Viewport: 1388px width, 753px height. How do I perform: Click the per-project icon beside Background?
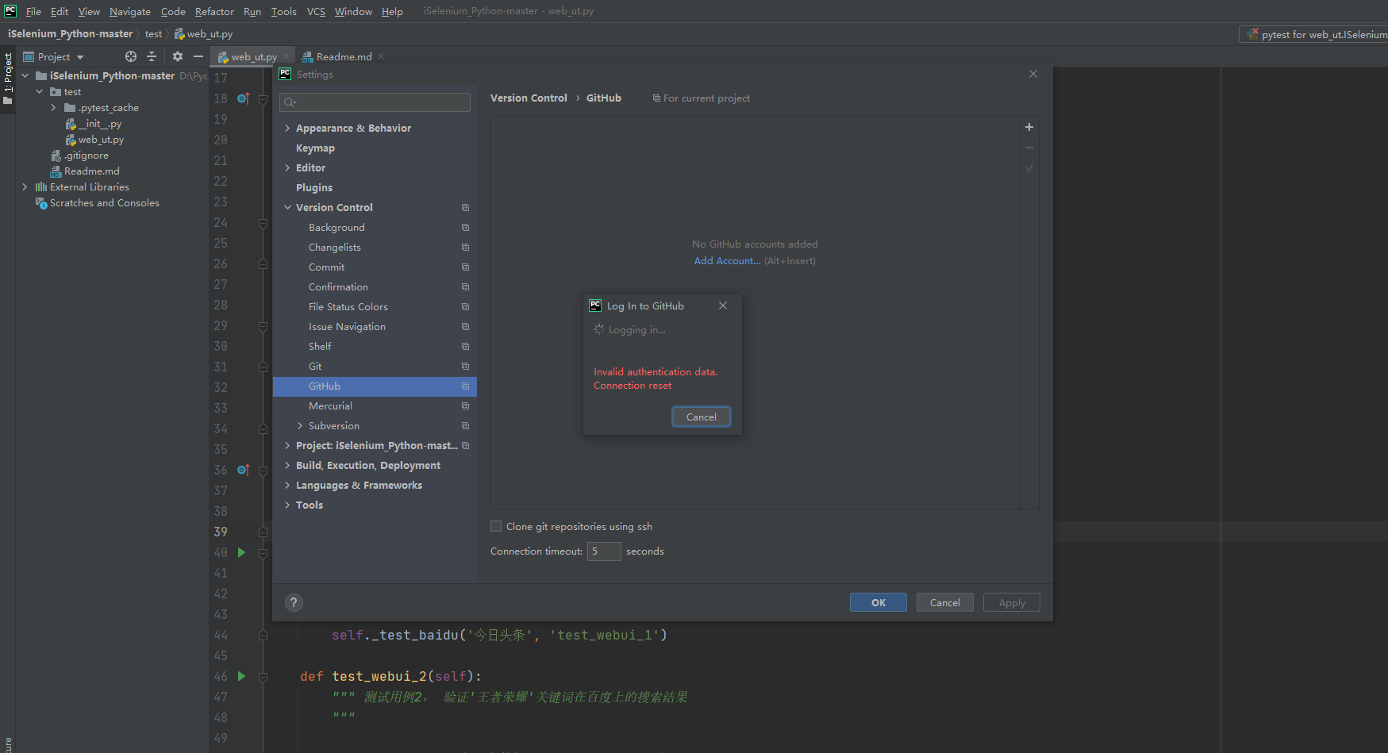465,228
